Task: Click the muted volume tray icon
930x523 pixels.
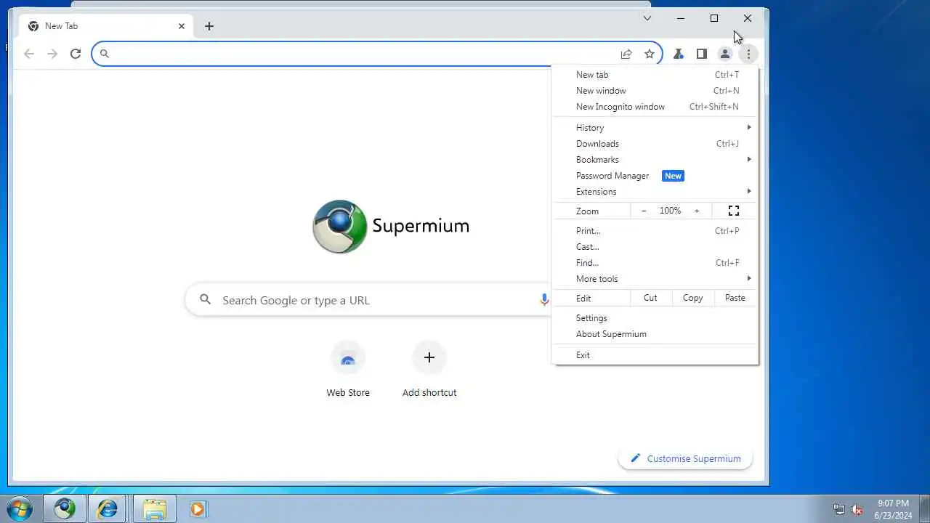Action: (x=857, y=509)
